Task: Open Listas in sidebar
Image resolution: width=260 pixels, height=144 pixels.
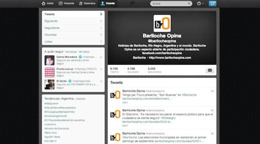Action: coord(73,41)
